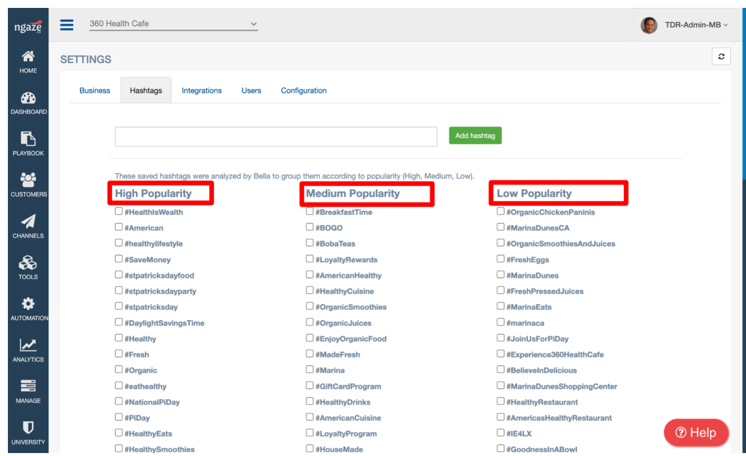Select the #JoinUsForPiDay checkbox

click(x=500, y=338)
